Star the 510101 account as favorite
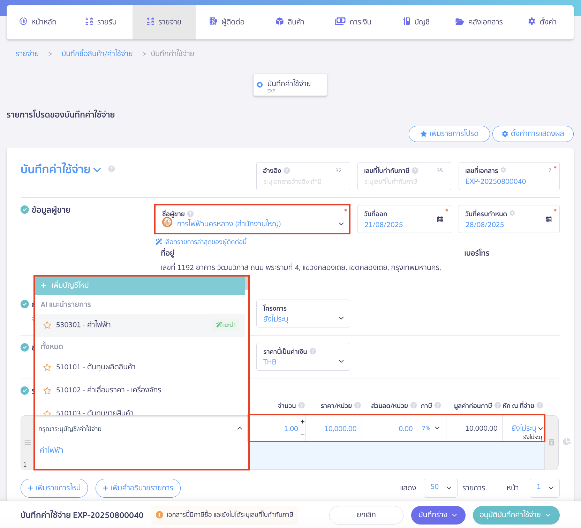This screenshot has width=581, height=528. 47,367
